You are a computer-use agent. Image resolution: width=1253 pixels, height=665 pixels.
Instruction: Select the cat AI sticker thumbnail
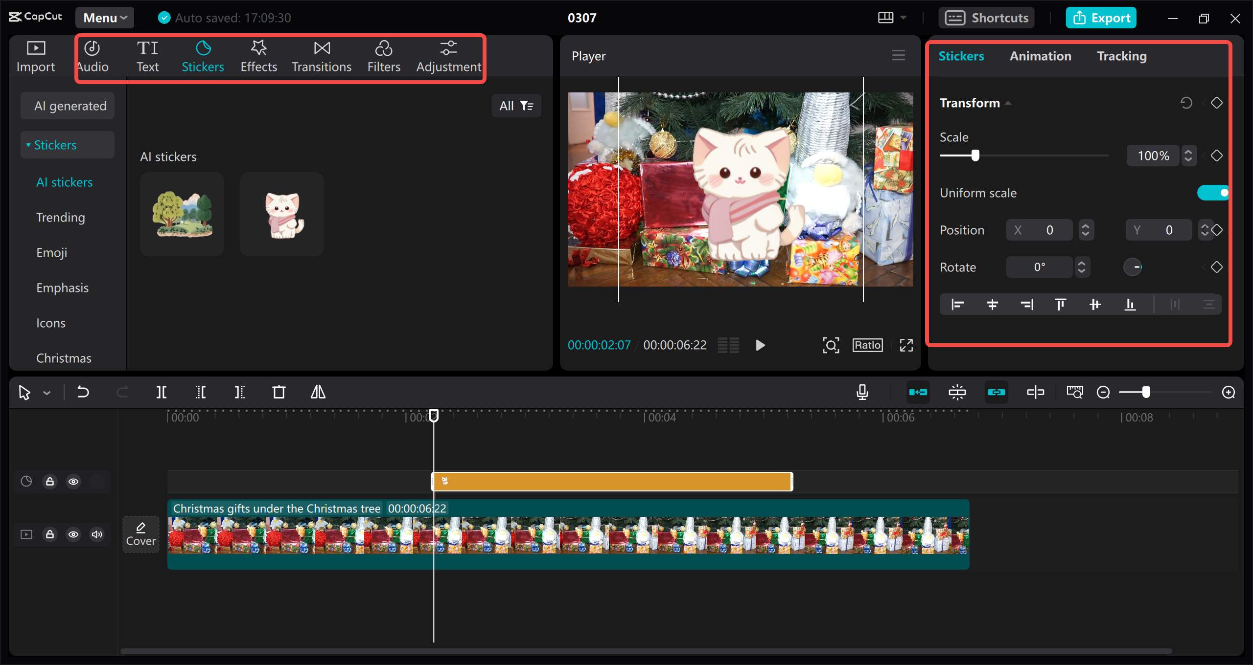click(x=281, y=214)
